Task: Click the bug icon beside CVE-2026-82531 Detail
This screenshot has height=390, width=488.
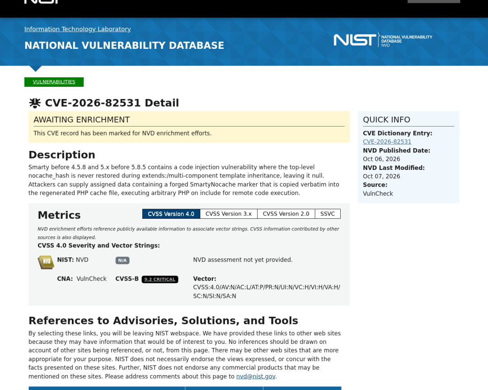Action: coord(35,103)
